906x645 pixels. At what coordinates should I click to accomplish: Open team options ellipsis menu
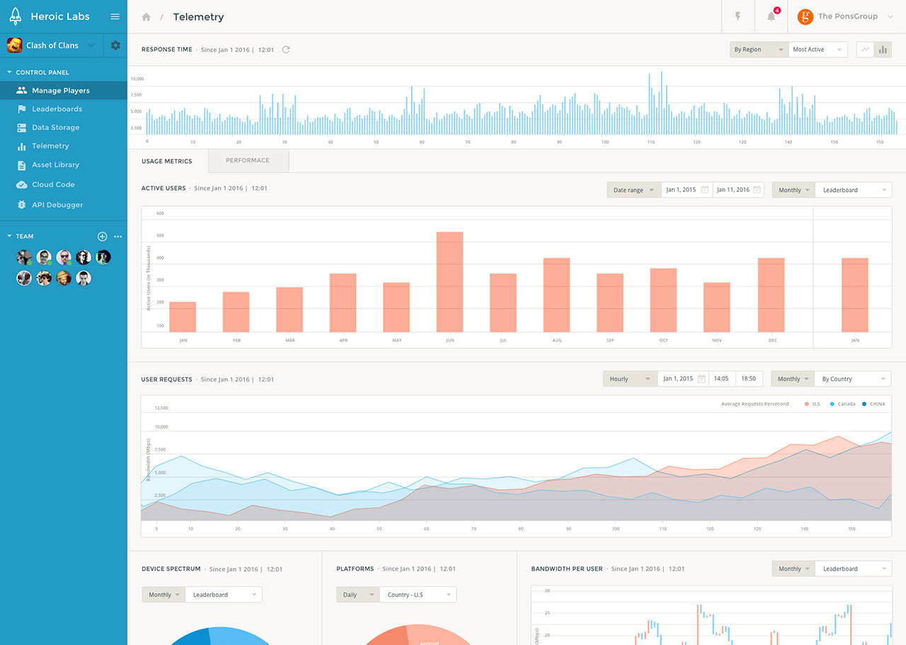[118, 236]
